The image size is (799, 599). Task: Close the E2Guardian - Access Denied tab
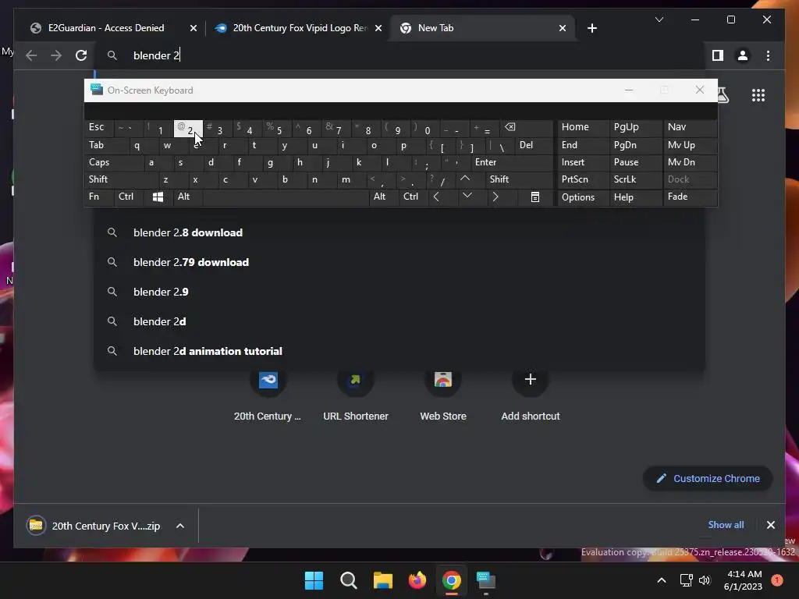pyautogui.click(x=194, y=29)
